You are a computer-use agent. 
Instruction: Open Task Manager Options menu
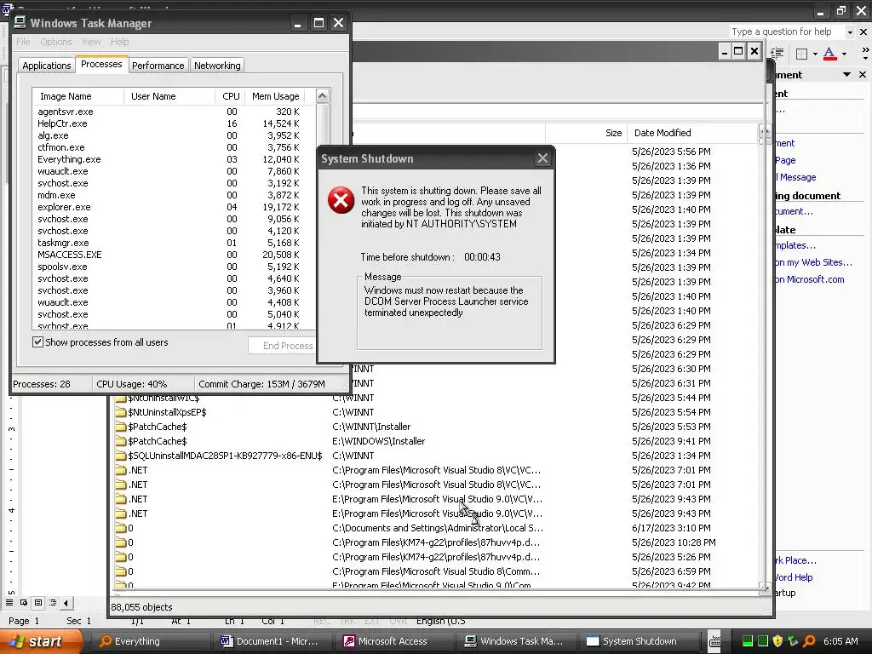pyautogui.click(x=56, y=42)
